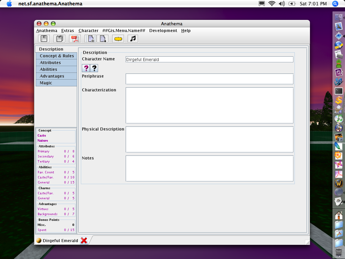Screen dimensions: 345x259
Task: Open the Spotlight search icon in menu bar
Action: (x=335, y=4)
